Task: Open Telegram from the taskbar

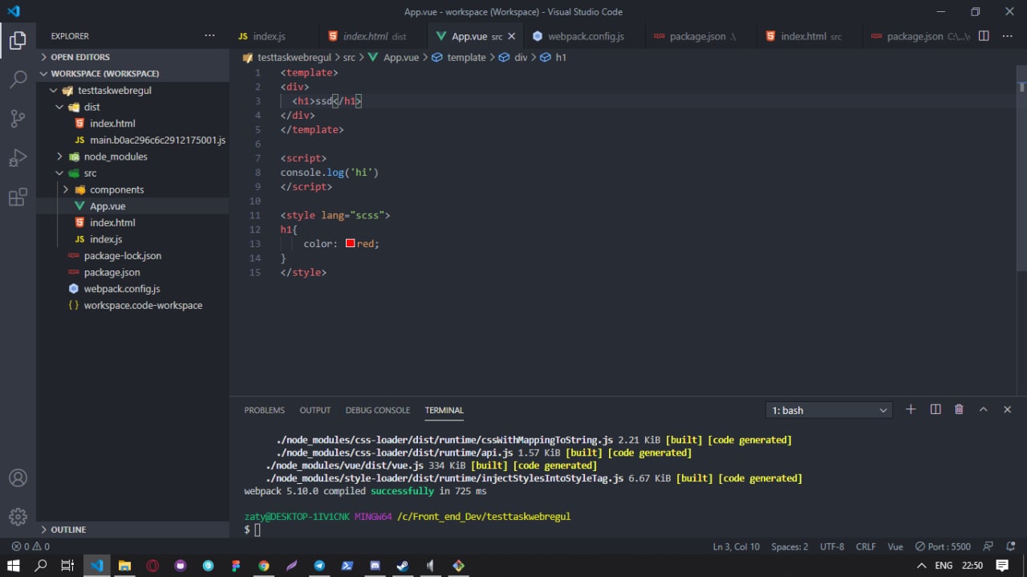Action: point(319,566)
